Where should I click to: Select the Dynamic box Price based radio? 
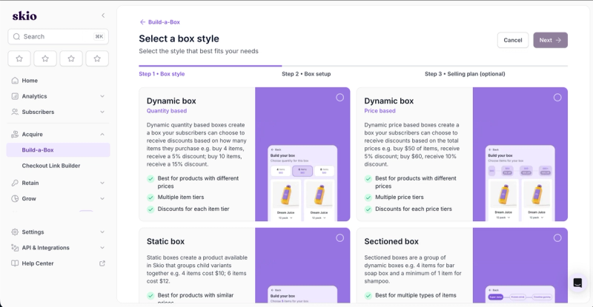[557, 98]
